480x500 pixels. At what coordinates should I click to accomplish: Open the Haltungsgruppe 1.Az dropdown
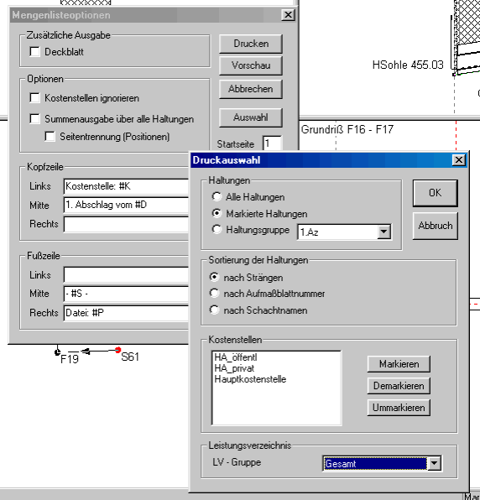[x=383, y=232]
